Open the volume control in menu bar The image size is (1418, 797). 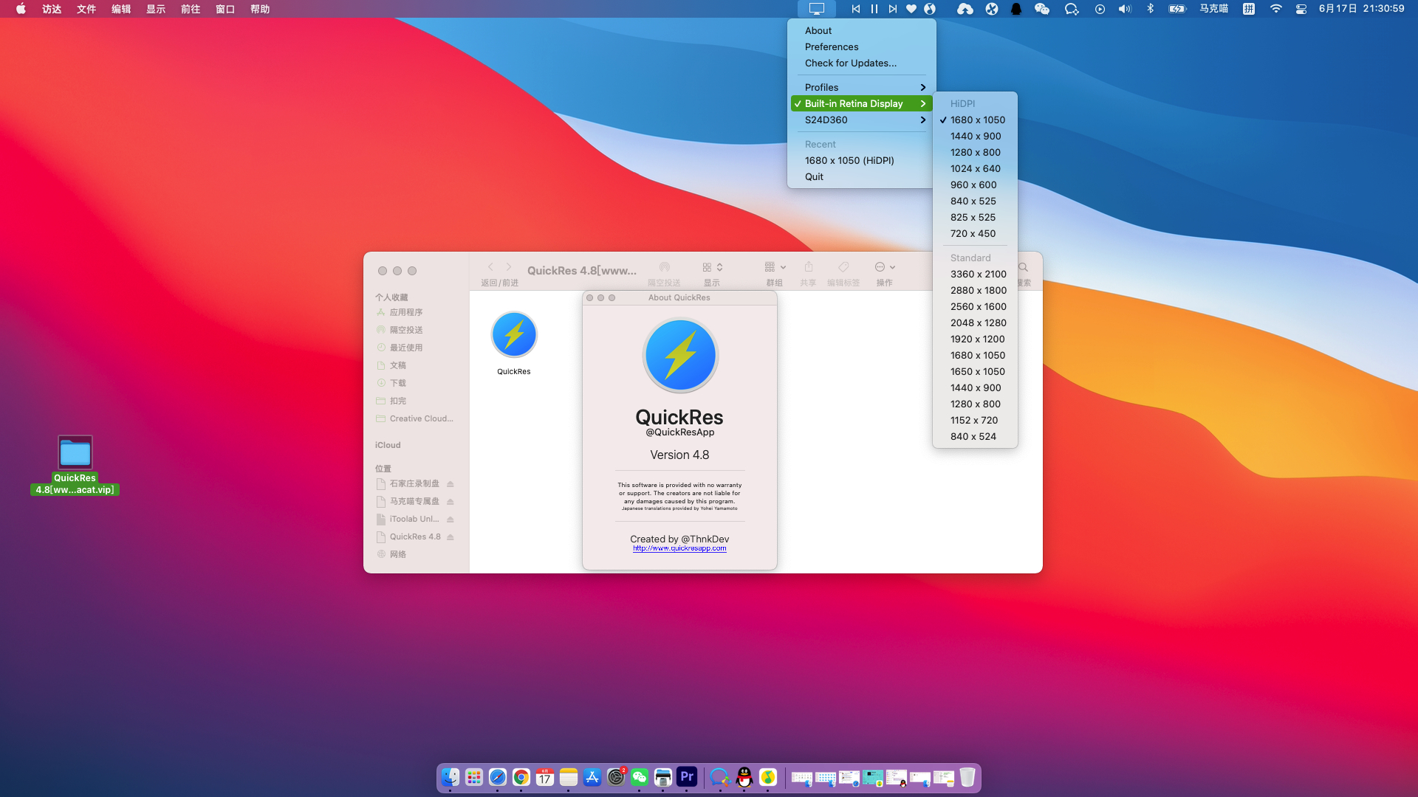tap(1125, 9)
